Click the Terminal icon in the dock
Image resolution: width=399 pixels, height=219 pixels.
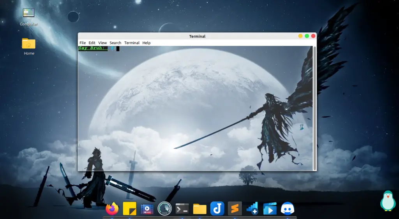[x=182, y=209]
